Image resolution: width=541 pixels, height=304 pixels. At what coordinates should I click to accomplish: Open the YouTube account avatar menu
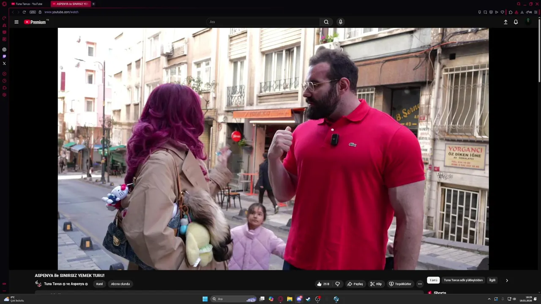528,22
